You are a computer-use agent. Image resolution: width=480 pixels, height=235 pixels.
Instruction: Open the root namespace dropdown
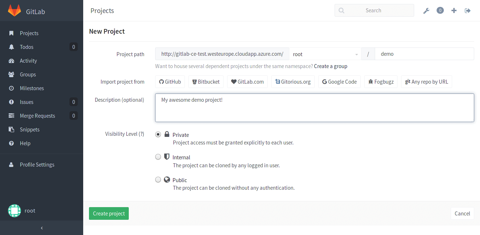tap(324, 54)
